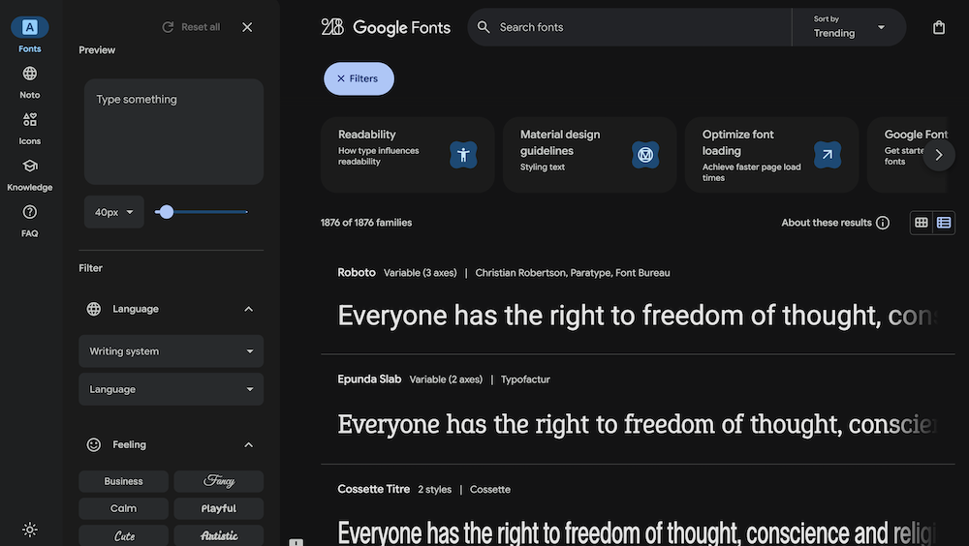Open the Noto globe section
The image size is (969, 546).
(30, 82)
